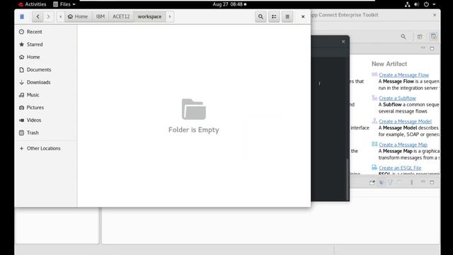Viewport: 453px width, 255px height.
Task: Click the Toolkit search magnifier icon
Action: 403,37
